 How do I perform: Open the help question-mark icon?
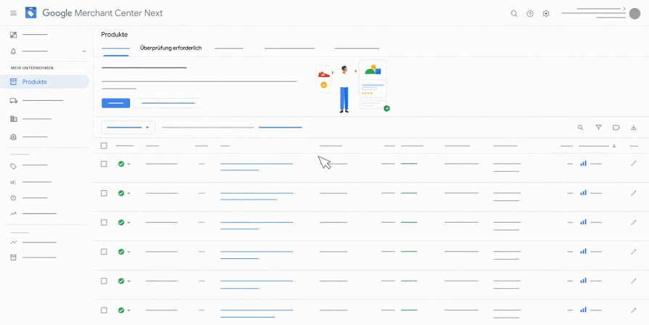pos(530,14)
